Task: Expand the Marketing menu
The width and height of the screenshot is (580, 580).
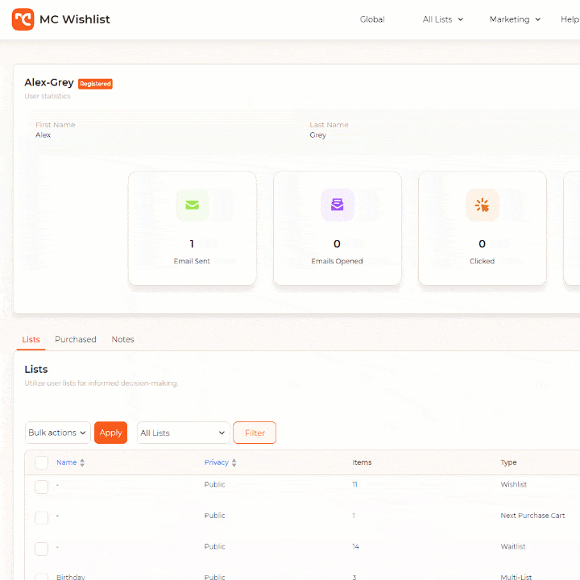Action: point(515,19)
